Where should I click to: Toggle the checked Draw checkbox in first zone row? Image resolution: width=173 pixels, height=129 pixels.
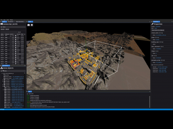(11, 36)
